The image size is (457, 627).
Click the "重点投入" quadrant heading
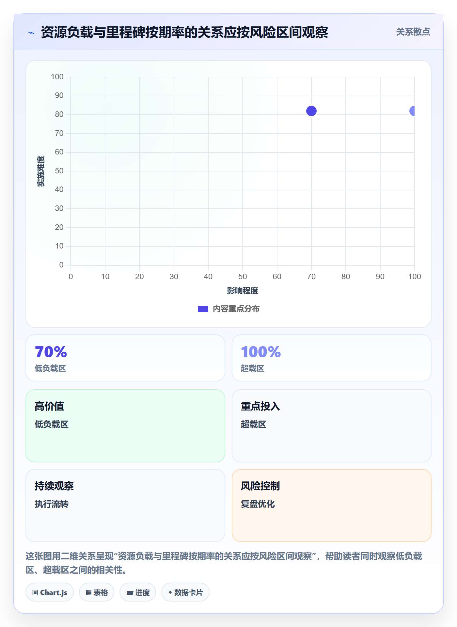260,406
